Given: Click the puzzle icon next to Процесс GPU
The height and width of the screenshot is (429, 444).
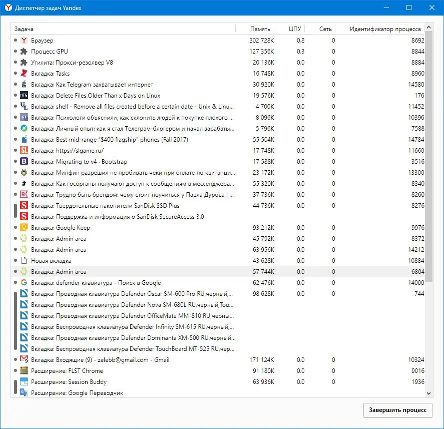Looking at the screenshot, I should pyautogui.click(x=24, y=52).
